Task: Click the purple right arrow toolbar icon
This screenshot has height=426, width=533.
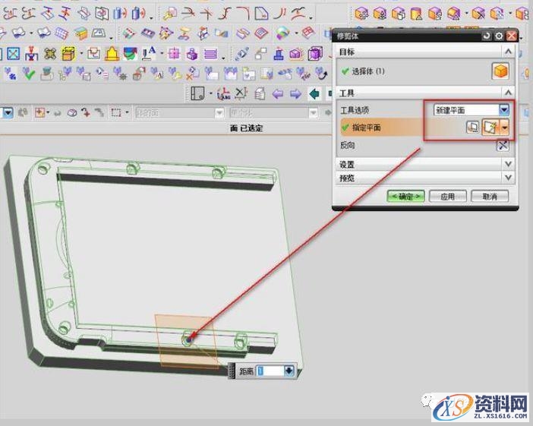Action: click(295, 93)
